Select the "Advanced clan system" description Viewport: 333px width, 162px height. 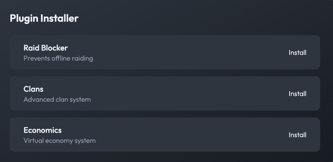click(57, 100)
